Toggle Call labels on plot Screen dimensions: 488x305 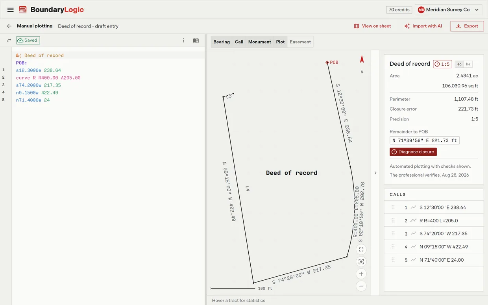pyautogui.click(x=239, y=42)
